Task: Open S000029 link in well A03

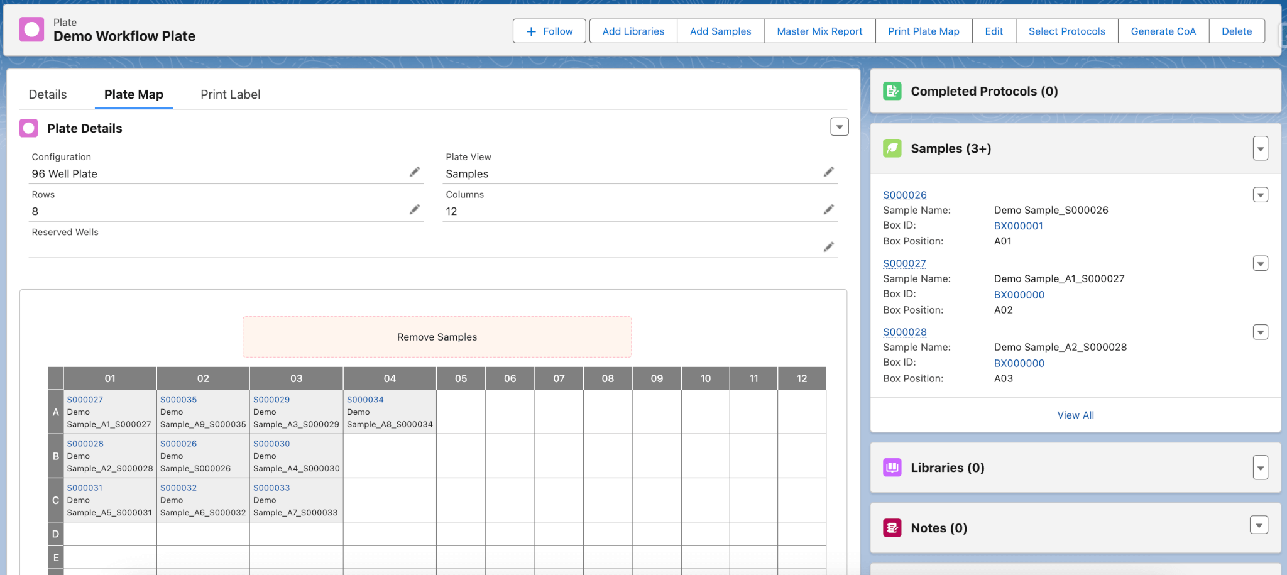Action: [271, 400]
